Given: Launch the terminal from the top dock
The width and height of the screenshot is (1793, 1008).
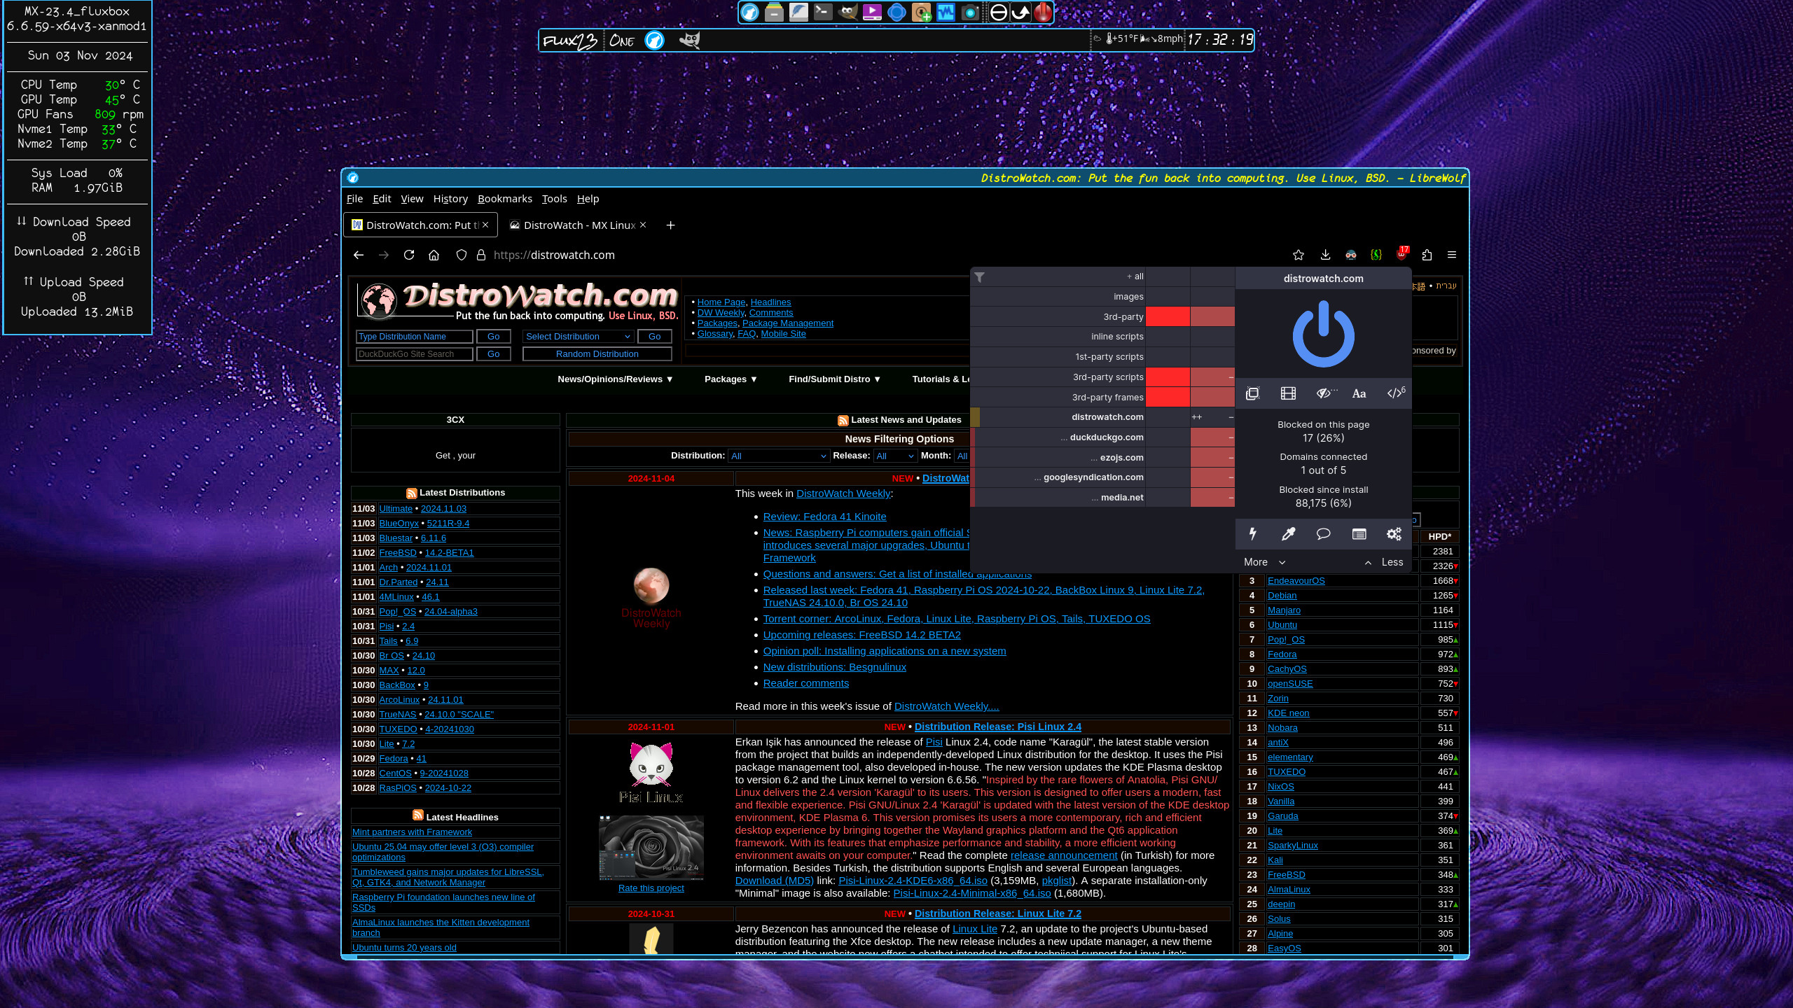Looking at the screenshot, I should (823, 12).
